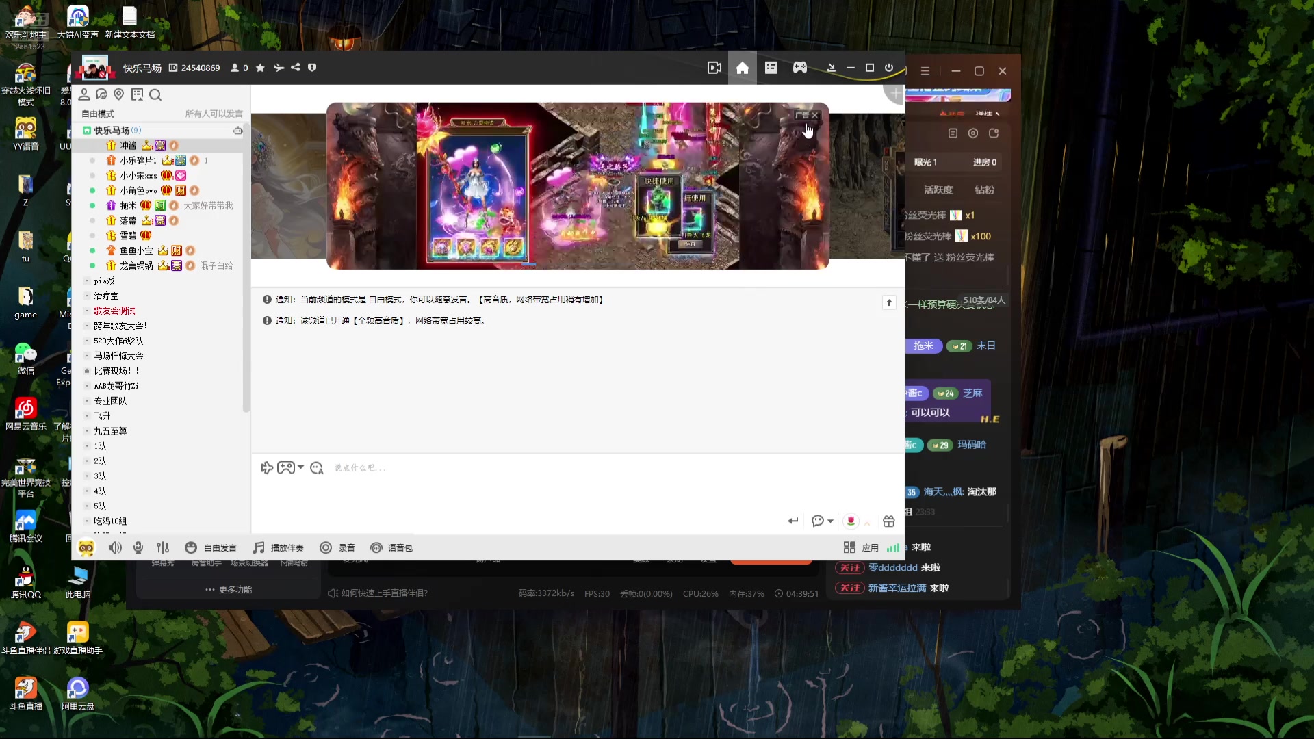Viewport: 1314px width, 739px height.
Task: Click the mini-mode arrow icon in title bar
Action: coord(831,68)
